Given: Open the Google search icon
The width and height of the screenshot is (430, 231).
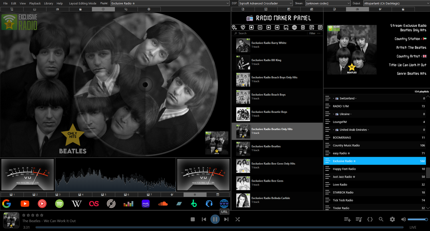Looking at the screenshot, I should [6, 203].
